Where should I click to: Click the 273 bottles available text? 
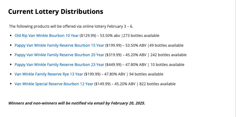pyautogui.click(x=141, y=36)
